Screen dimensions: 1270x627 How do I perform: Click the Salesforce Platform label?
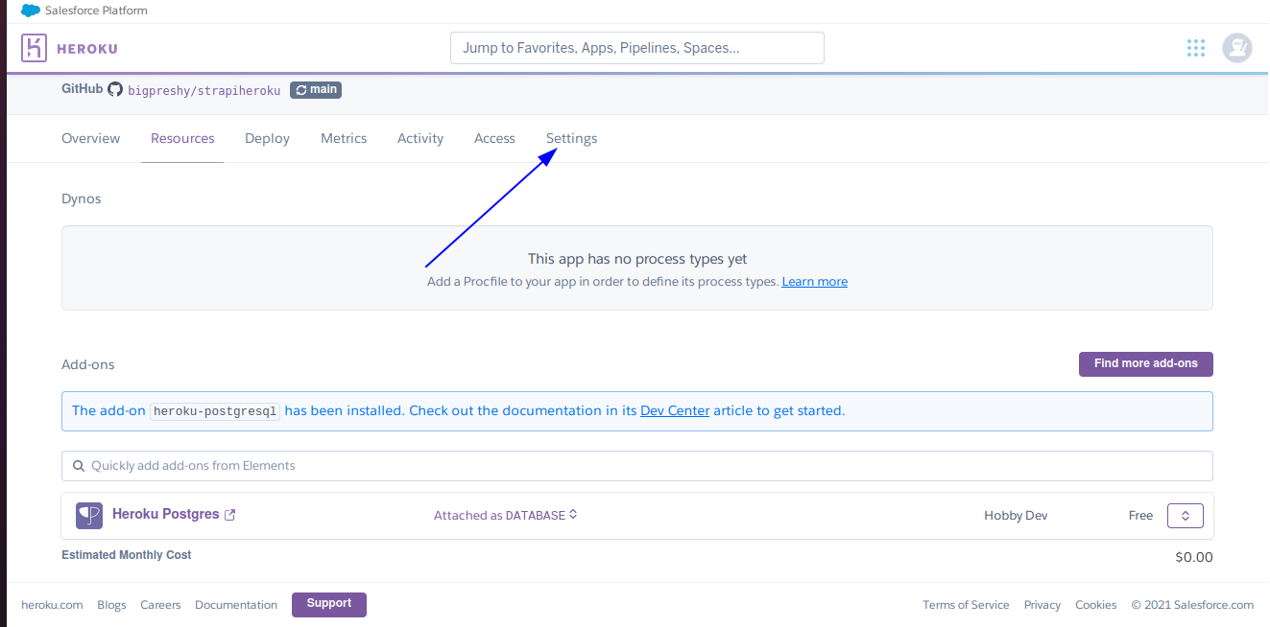click(x=96, y=11)
